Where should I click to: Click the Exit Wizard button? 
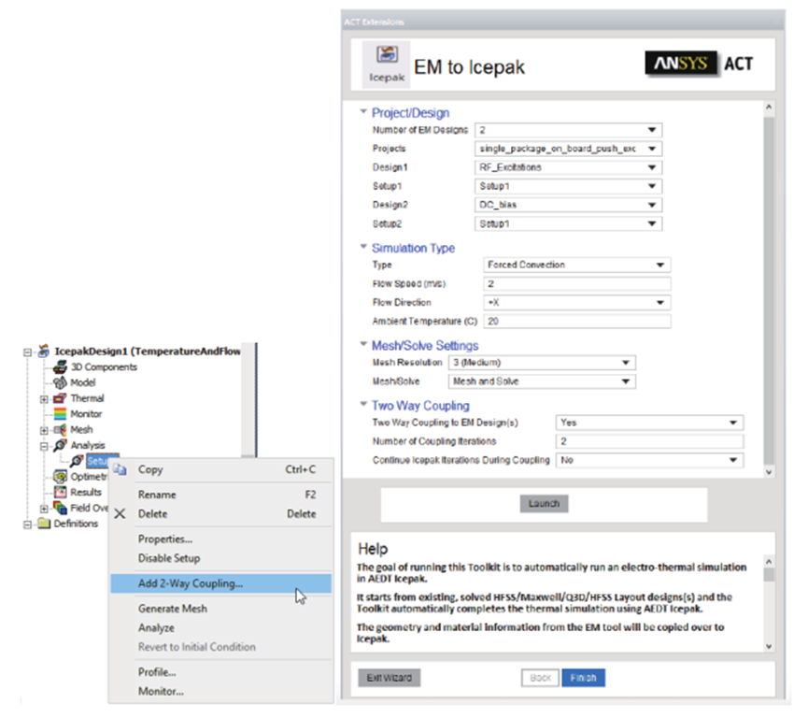(390, 678)
